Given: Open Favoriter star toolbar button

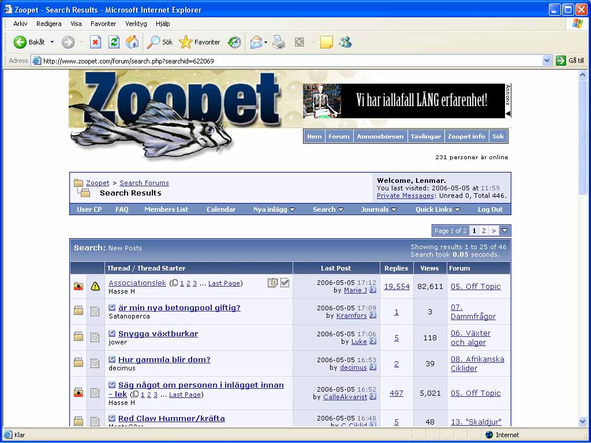Looking at the screenshot, I should tap(199, 42).
